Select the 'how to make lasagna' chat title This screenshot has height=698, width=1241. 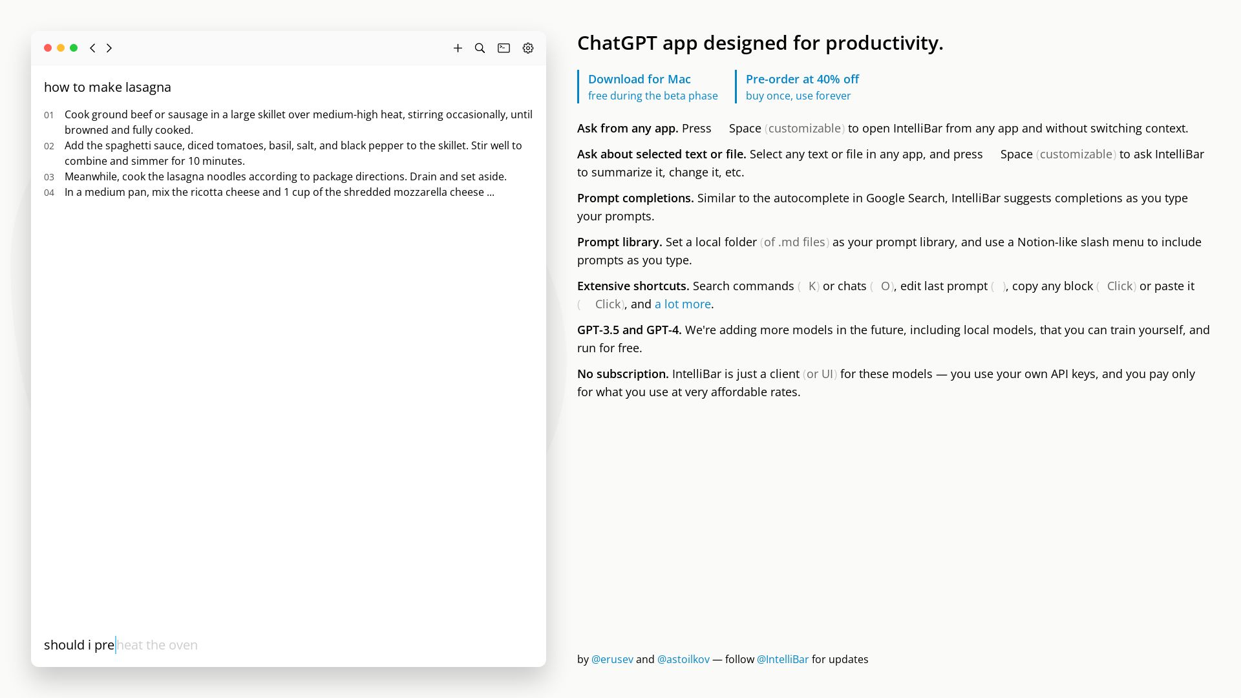[x=107, y=87]
